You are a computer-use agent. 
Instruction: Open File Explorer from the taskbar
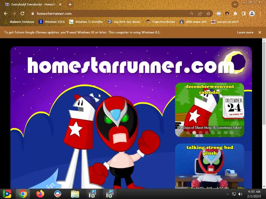[75, 194]
